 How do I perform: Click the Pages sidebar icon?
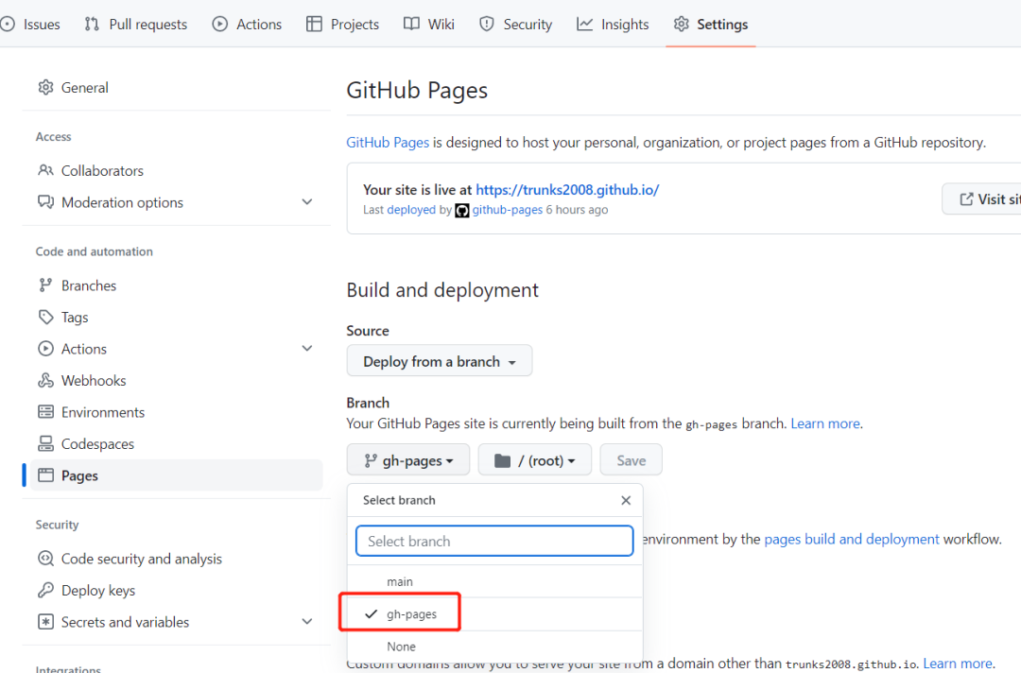pyautogui.click(x=45, y=475)
